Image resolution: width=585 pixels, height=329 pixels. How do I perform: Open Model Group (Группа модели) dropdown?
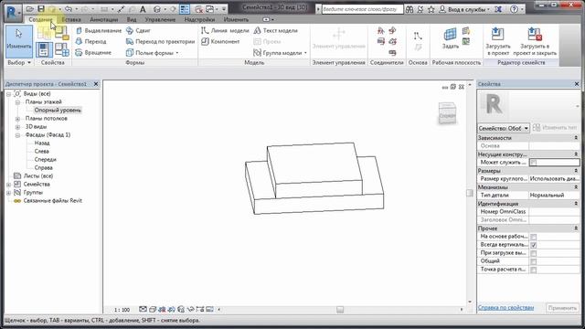[281, 53]
